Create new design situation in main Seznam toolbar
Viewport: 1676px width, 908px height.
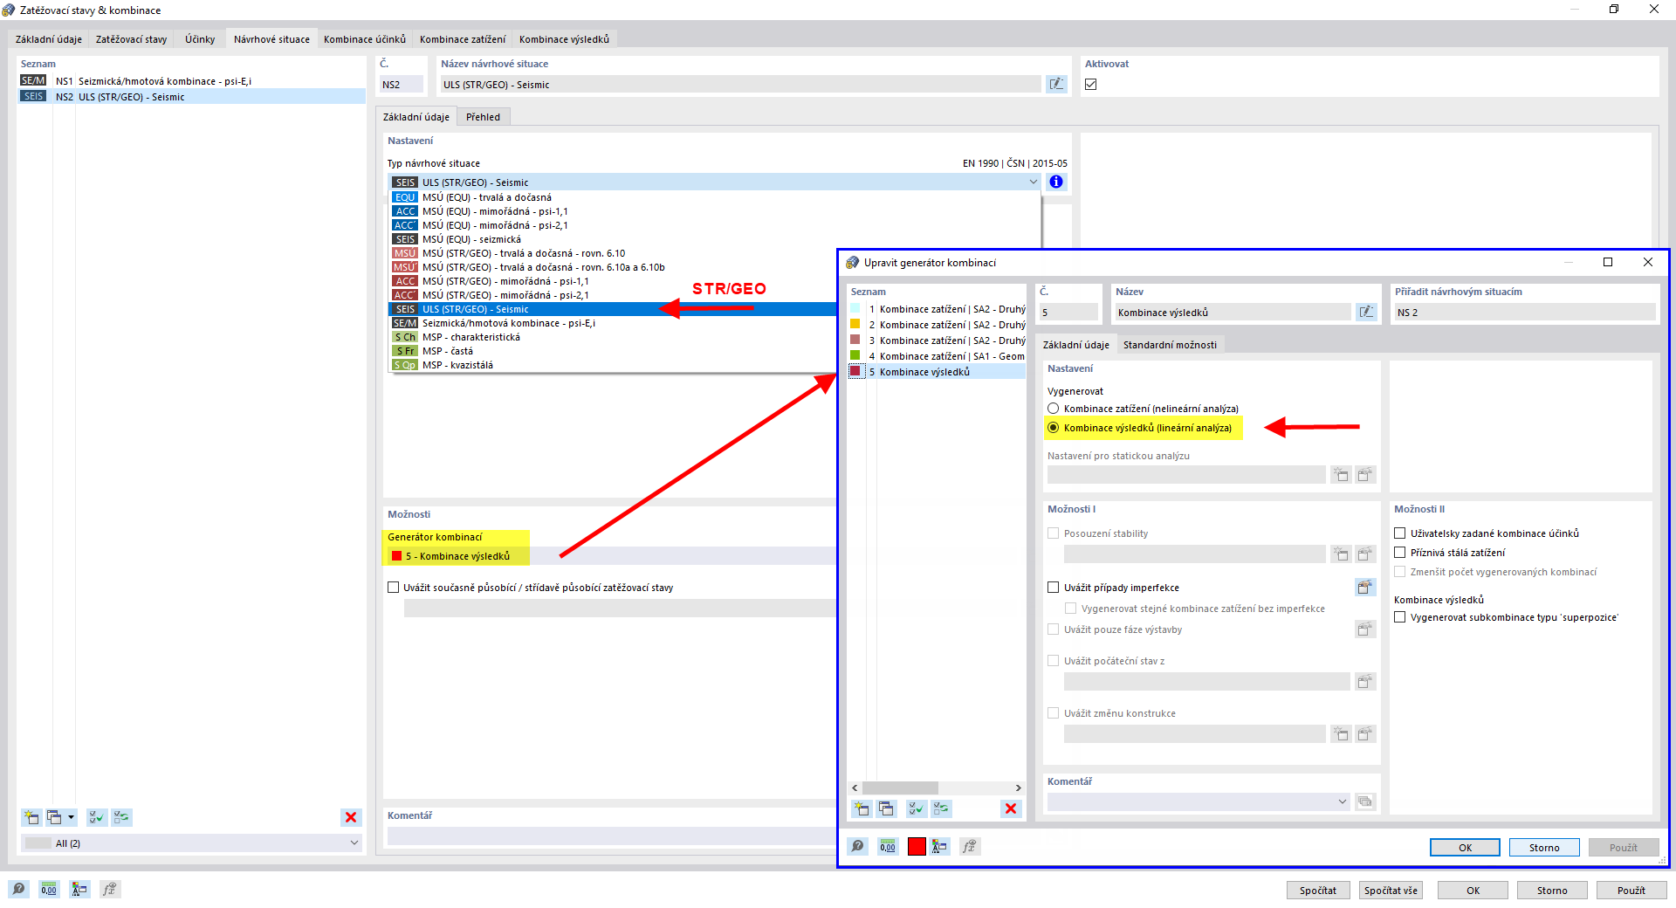click(x=31, y=817)
